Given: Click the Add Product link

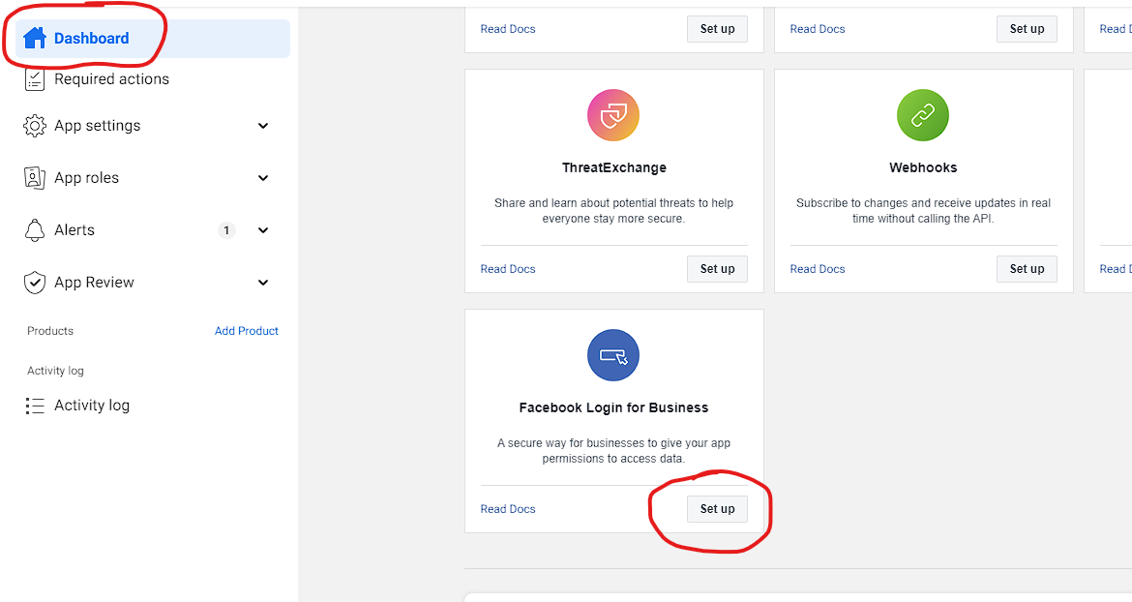Looking at the screenshot, I should click(x=246, y=331).
